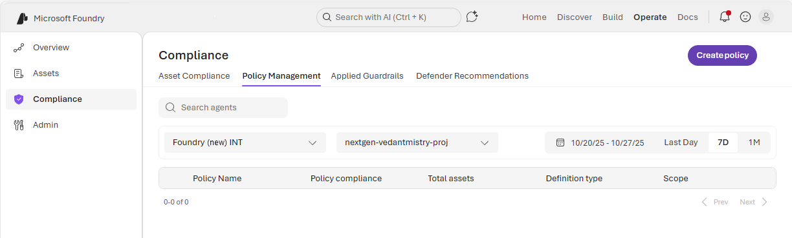The width and height of the screenshot is (792, 238).
Task: Click the smiley feedback icon
Action: (x=745, y=17)
